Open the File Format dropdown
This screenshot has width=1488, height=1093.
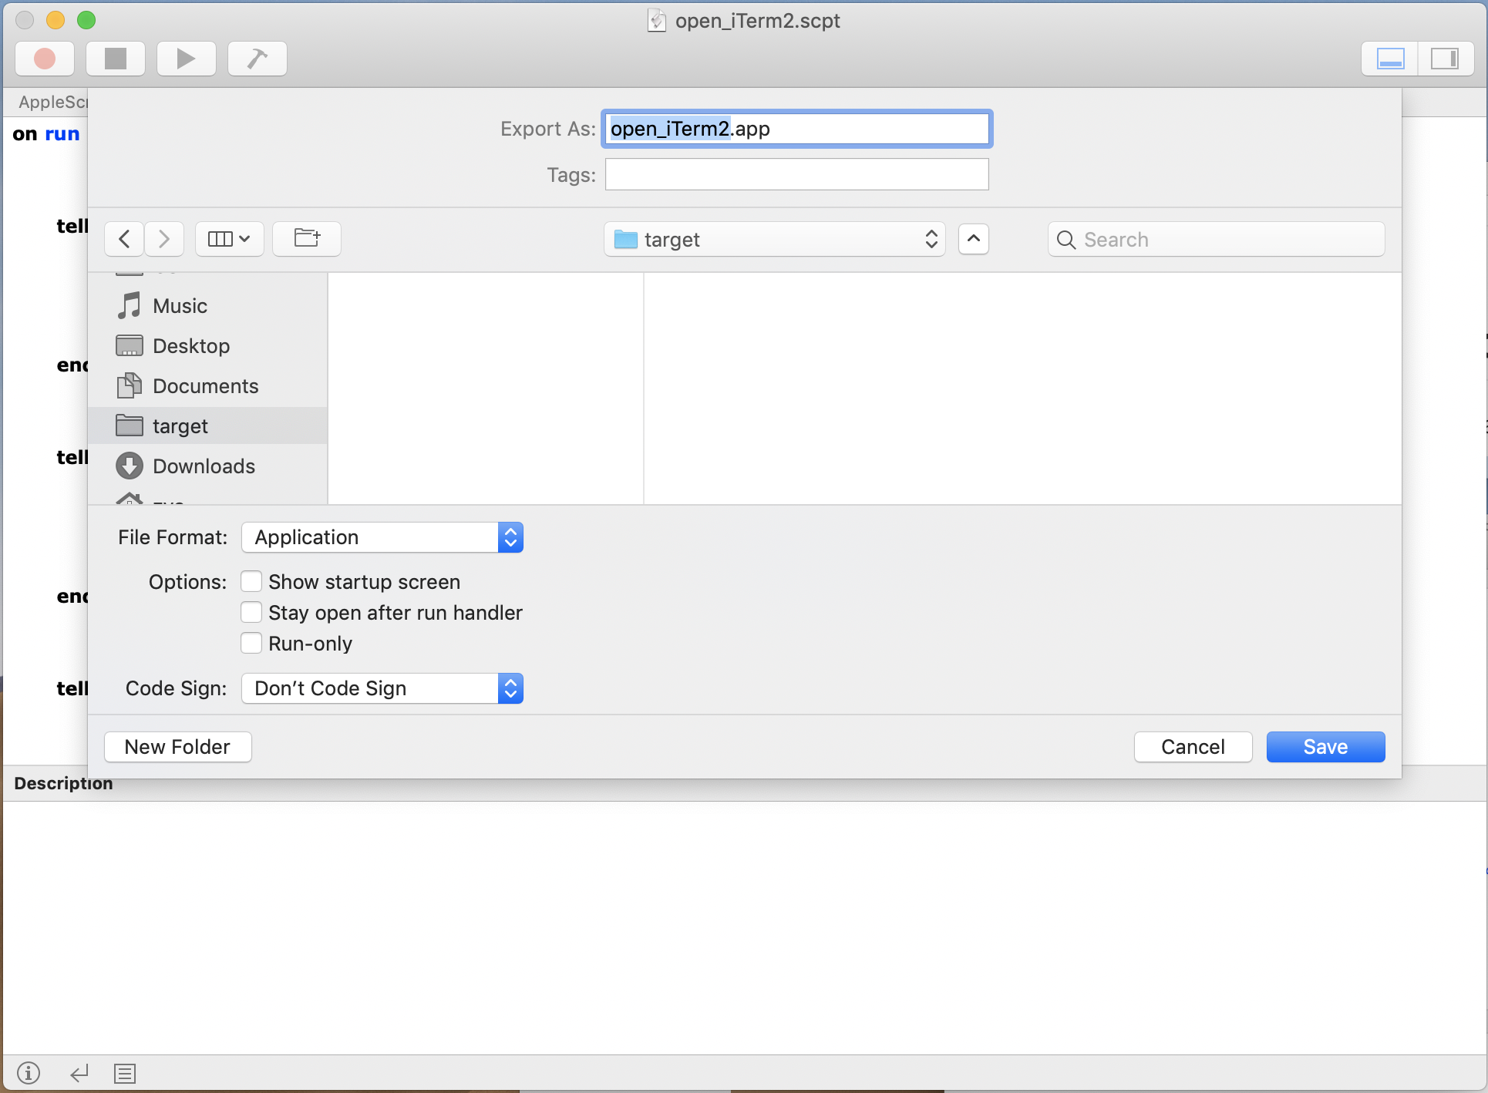click(382, 537)
